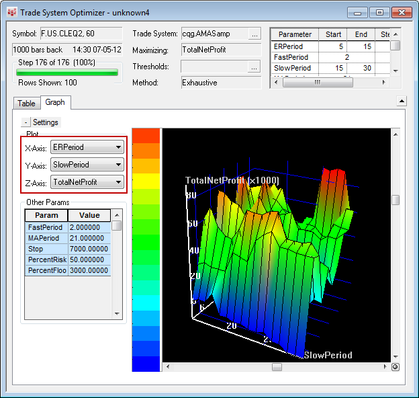Screen dimensions: 419x398
Task: Click the Thresholds browse ellipsis button
Action: click(254, 67)
